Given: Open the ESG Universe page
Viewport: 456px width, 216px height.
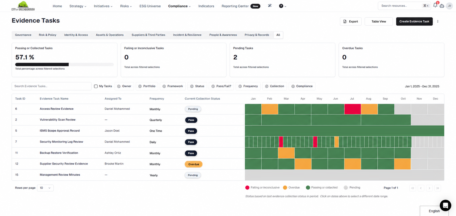Looking at the screenshot, I should (x=150, y=6).
